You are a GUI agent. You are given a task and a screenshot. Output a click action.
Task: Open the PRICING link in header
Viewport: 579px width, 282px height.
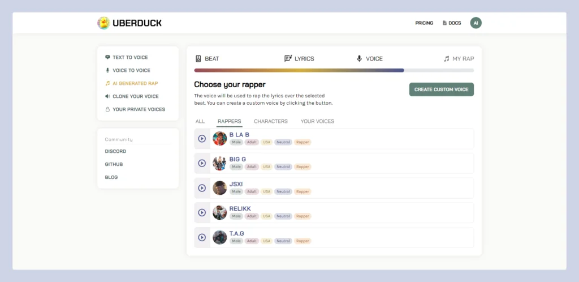coord(424,23)
